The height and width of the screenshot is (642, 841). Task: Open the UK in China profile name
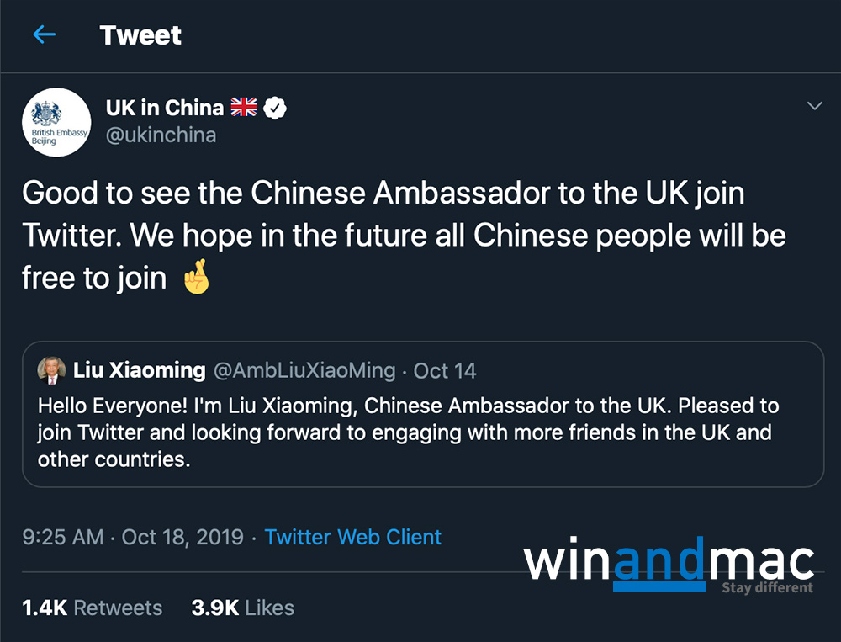165,108
